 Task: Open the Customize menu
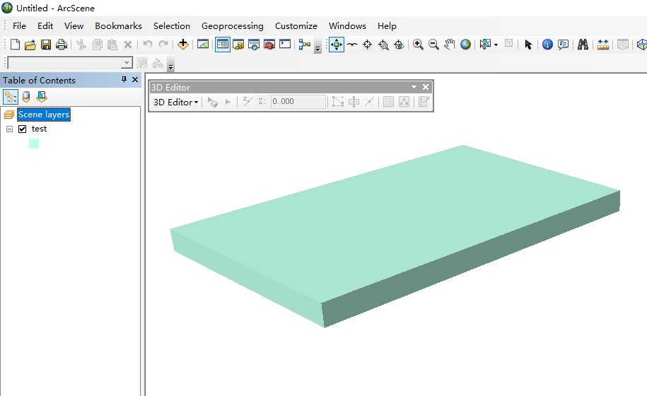296,26
